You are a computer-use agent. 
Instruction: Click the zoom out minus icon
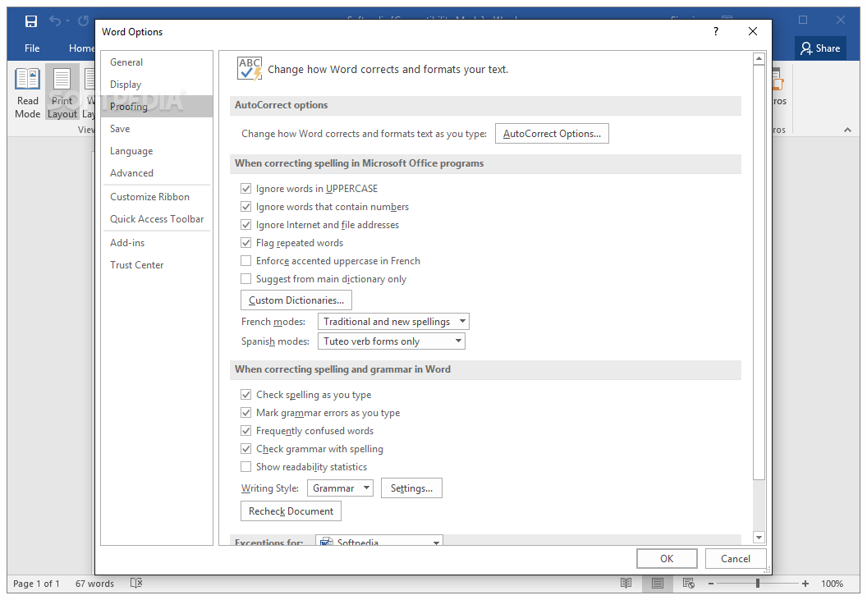(x=711, y=584)
